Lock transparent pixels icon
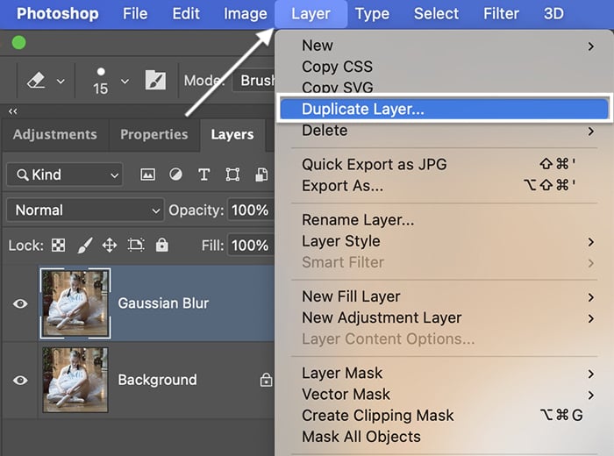 59,246
